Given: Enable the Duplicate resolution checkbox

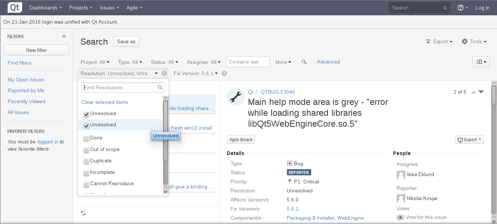Looking at the screenshot, I should (x=86, y=161).
